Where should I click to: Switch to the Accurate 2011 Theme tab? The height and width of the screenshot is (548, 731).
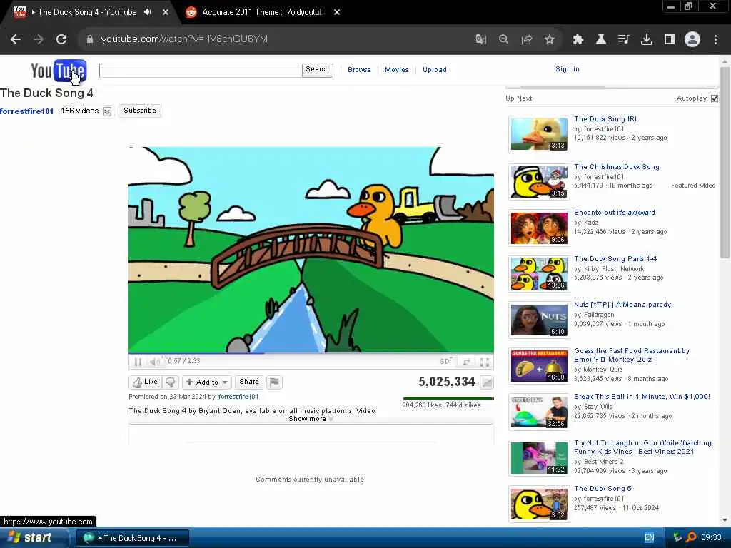263,12
